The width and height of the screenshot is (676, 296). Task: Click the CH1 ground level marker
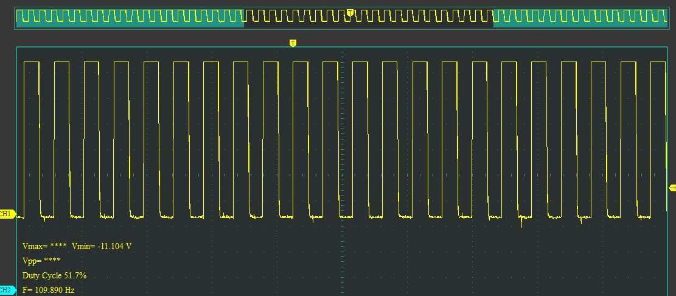pos(7,214)
